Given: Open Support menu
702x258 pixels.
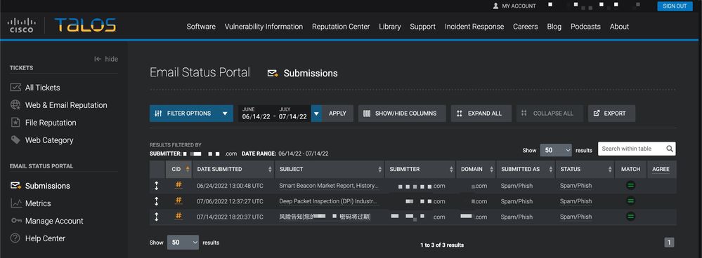Looking at the screenshot, I should tap(422, 27).
